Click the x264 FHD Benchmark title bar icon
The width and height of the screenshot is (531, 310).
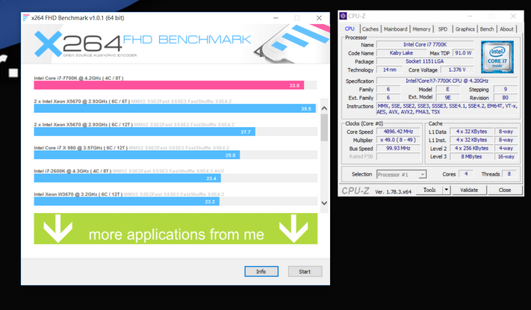point(25,18)
